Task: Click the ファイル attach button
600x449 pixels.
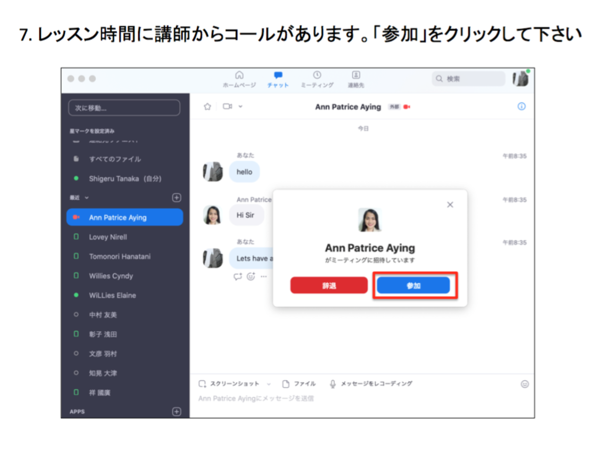Action: (299, 384)
